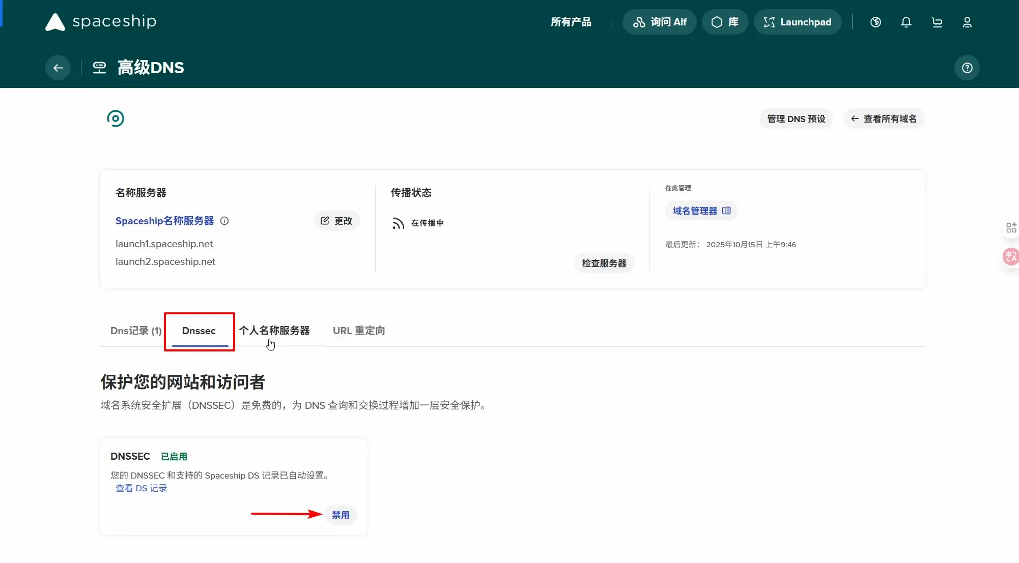The height and width of the screenshot is (563, 1019).
Task: Click the 已启用 status label
Action: [x=174, y=457]
